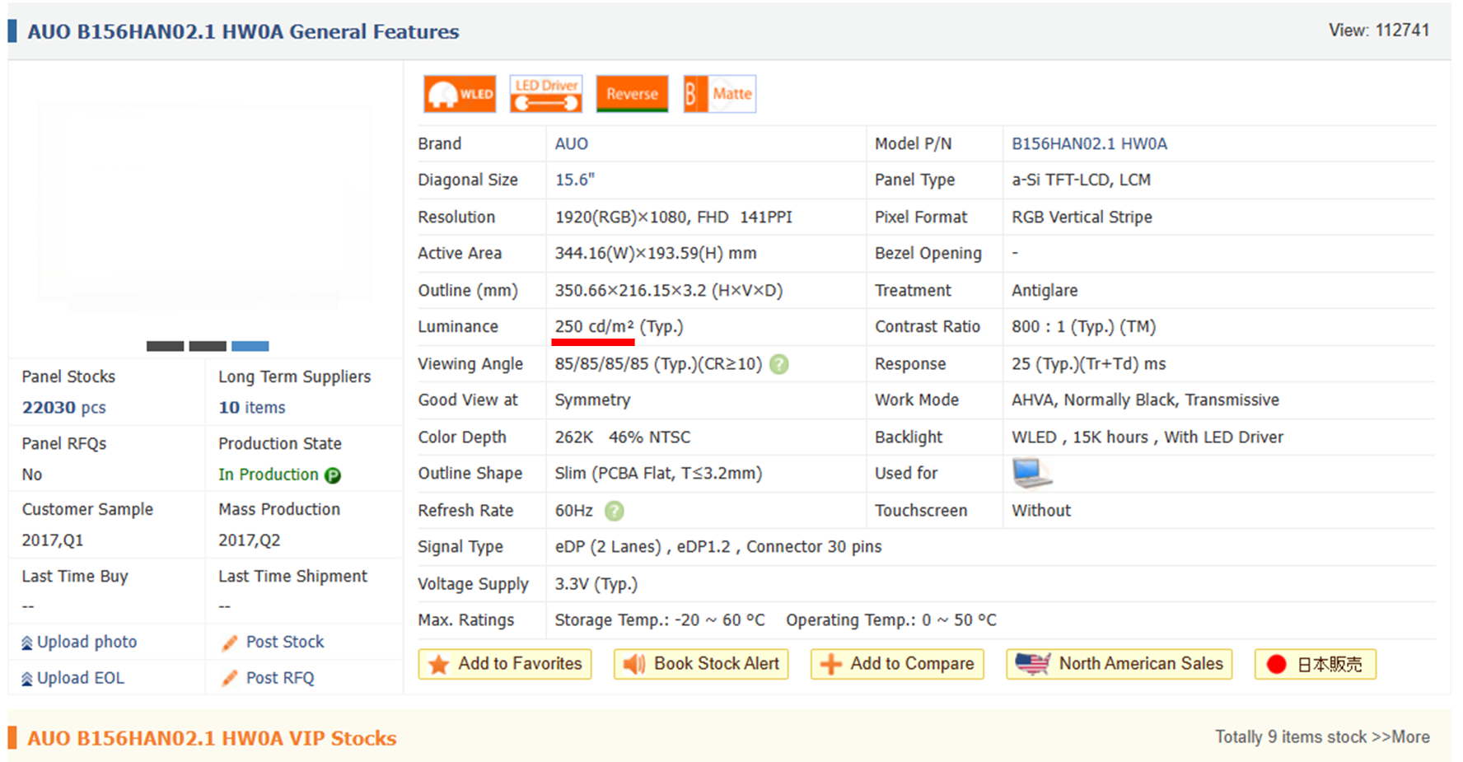This screenshot has width=1463, height=762.
Task: Open the AUO brand link
Action: click(572, 143)
